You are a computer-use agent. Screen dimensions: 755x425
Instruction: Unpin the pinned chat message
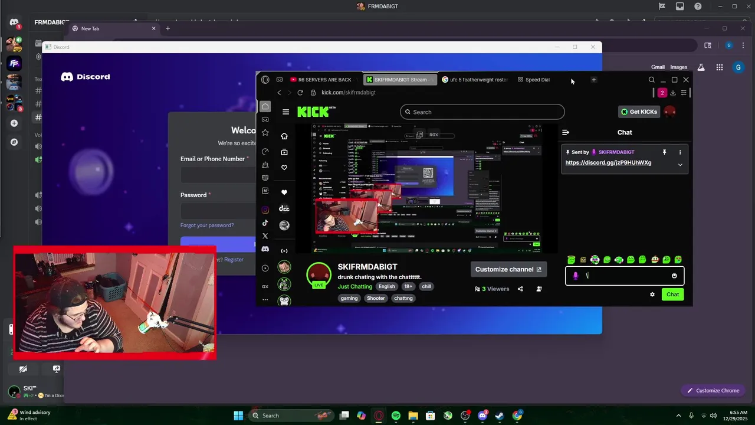coord(664,152)
